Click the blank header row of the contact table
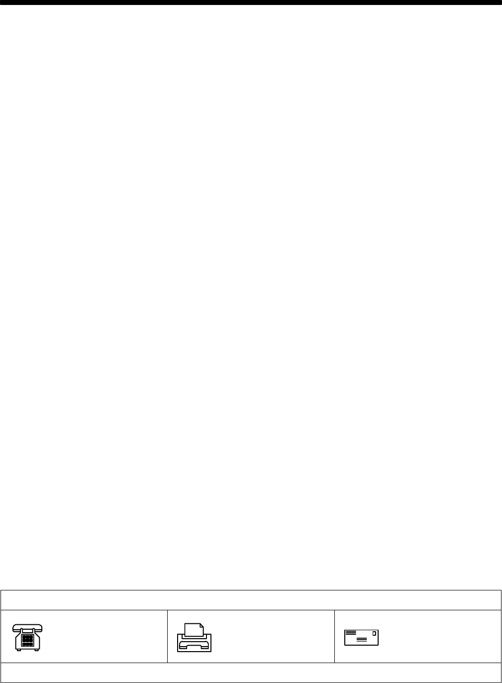Screen dimensions: 502x683 (251, 600)
